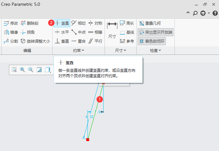Open the Display Style cube icon
This screenshot has height=151, width=219.
(48, 70)
